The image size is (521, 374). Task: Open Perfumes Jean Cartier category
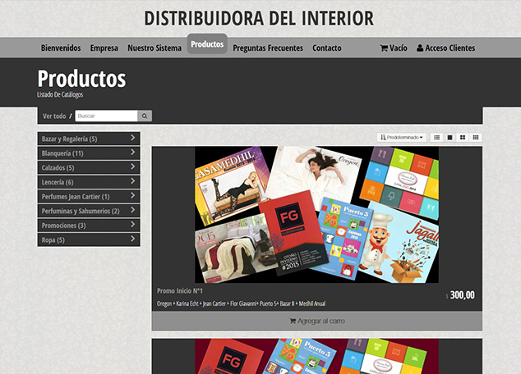pyautogui.click(x=89, y=197)
